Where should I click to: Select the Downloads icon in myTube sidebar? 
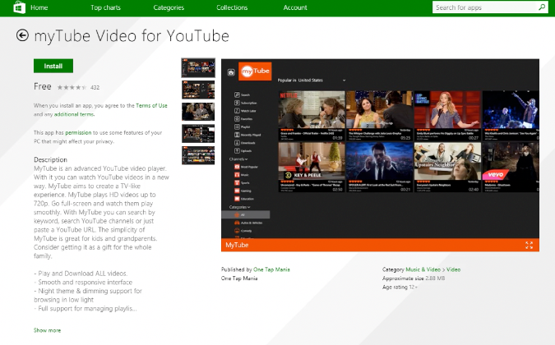[237, 143]
